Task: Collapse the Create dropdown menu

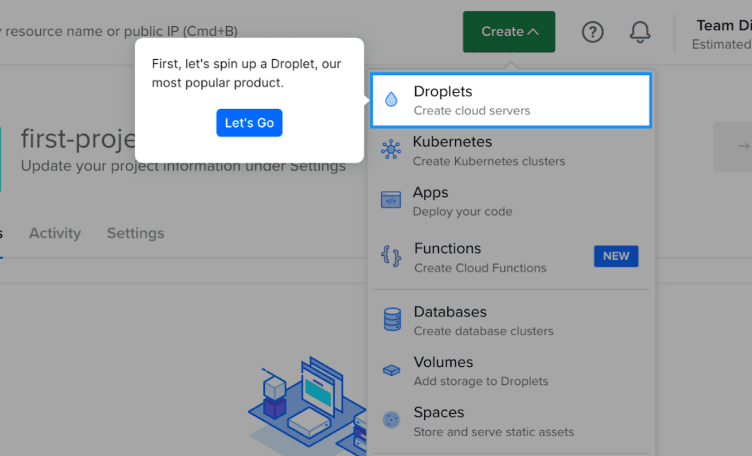Action: (x=509, y=32)
